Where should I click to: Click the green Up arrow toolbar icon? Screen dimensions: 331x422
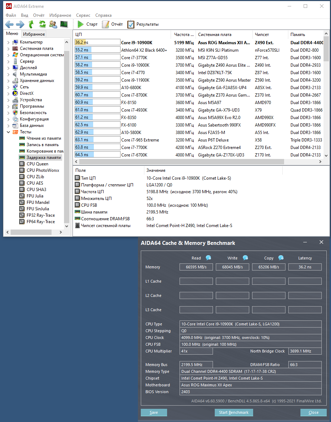[x=31, y=25]
